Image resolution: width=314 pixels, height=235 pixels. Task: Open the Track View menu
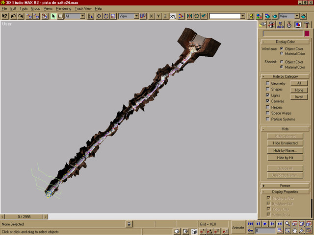pos(83,9)
